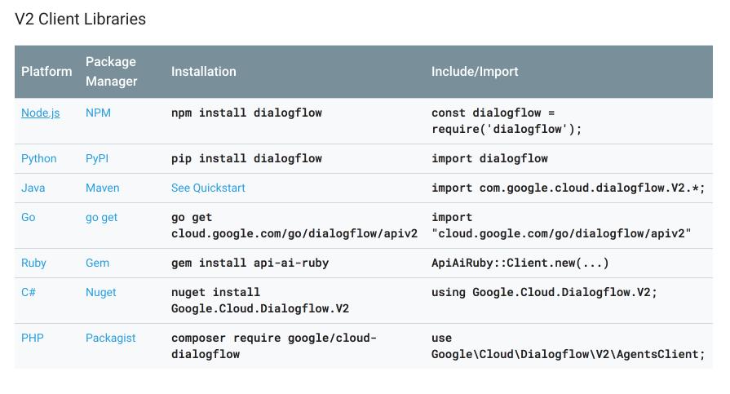Click the 'import com.google.cloud.dialogflow.V2.*;' code
730x394 pixels.
(569, 188)
